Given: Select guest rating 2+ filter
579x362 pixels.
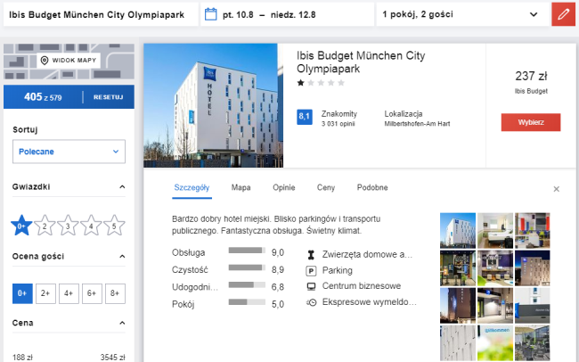Looking at the screenshot, I should pos(45,293).
